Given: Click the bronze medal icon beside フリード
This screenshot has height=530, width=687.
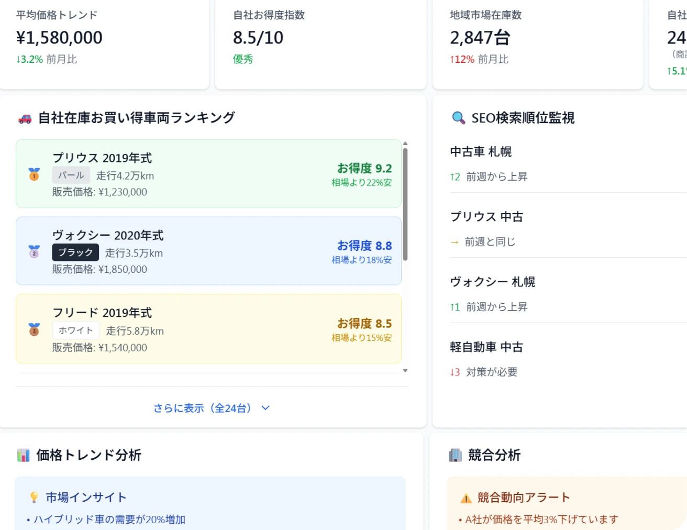Looking at the screenshot, I should [x=34, y=329].
